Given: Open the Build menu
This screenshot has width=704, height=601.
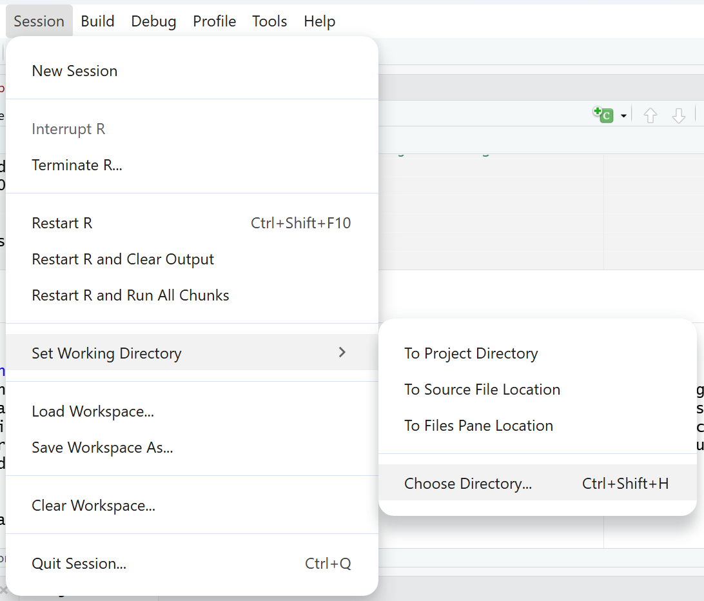Looking at the screenshot, I should [97, 21].
